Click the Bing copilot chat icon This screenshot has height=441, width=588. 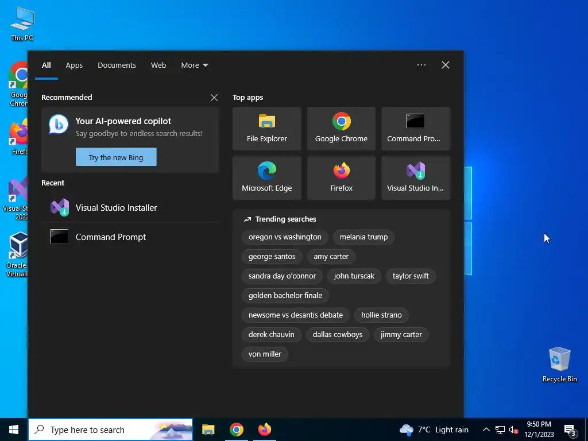tap(59, 125)
